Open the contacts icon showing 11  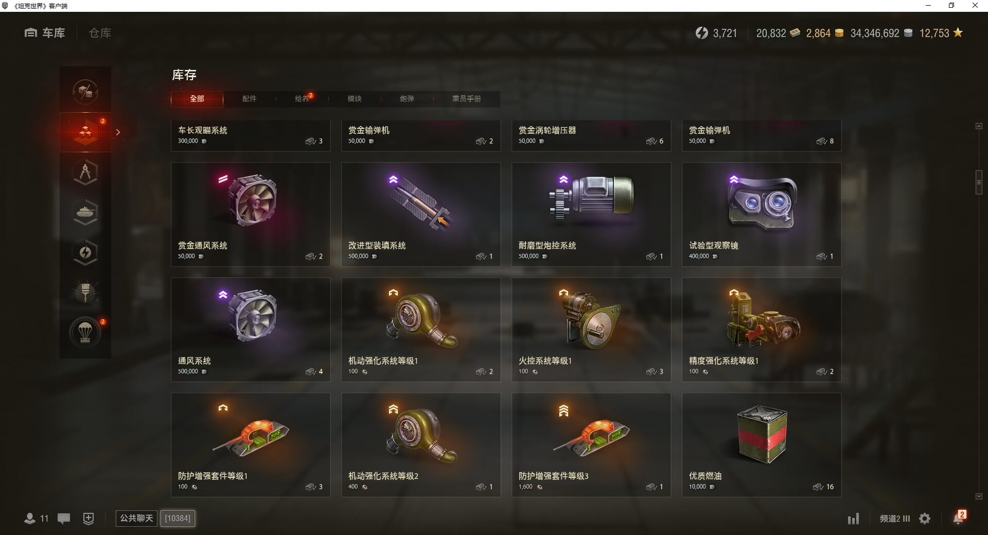point(36,519)
